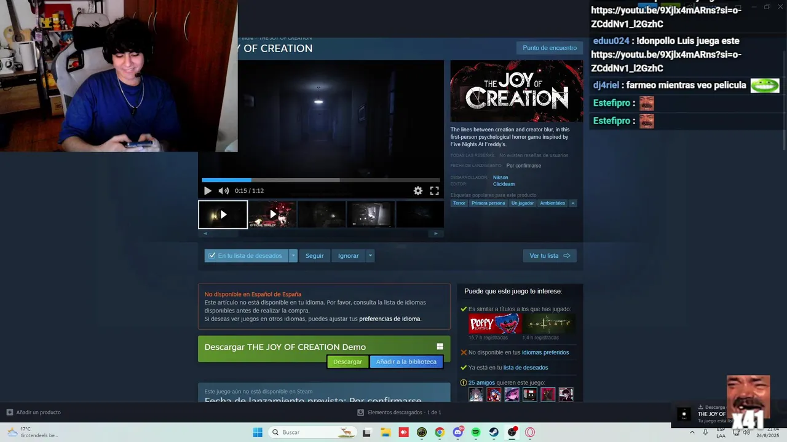Open the Outlast similar game thumbnail
Screen dimensions: 787x442
[x=549, y=324]
